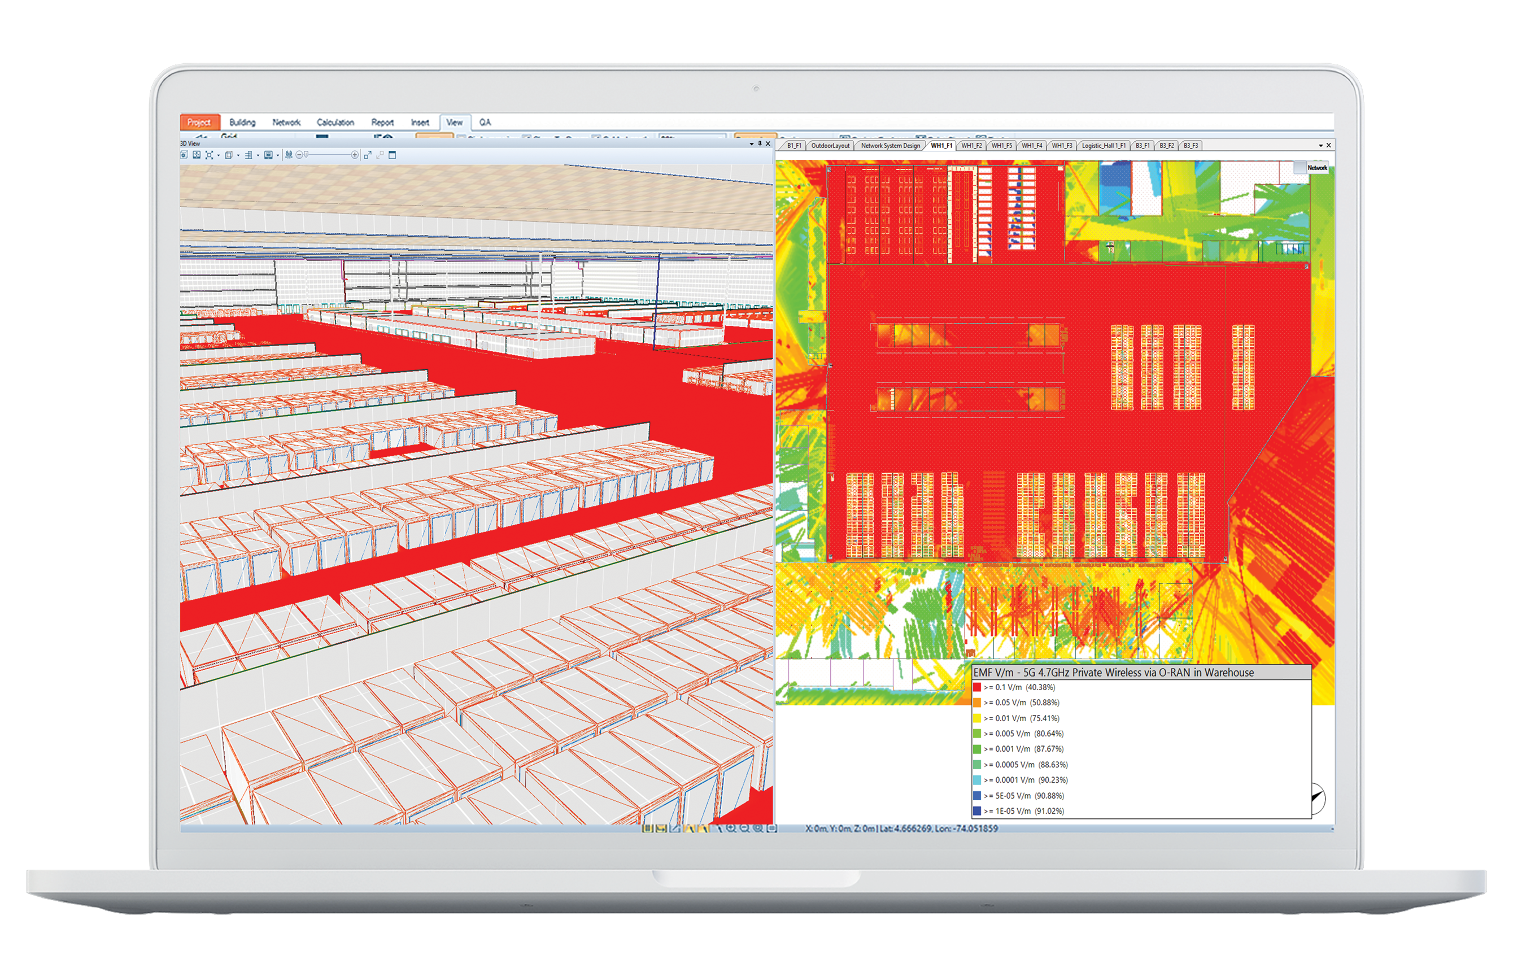Switch to the Network System Design tab
This screenshot has height=977, width=1513.
tap(890, 146)
